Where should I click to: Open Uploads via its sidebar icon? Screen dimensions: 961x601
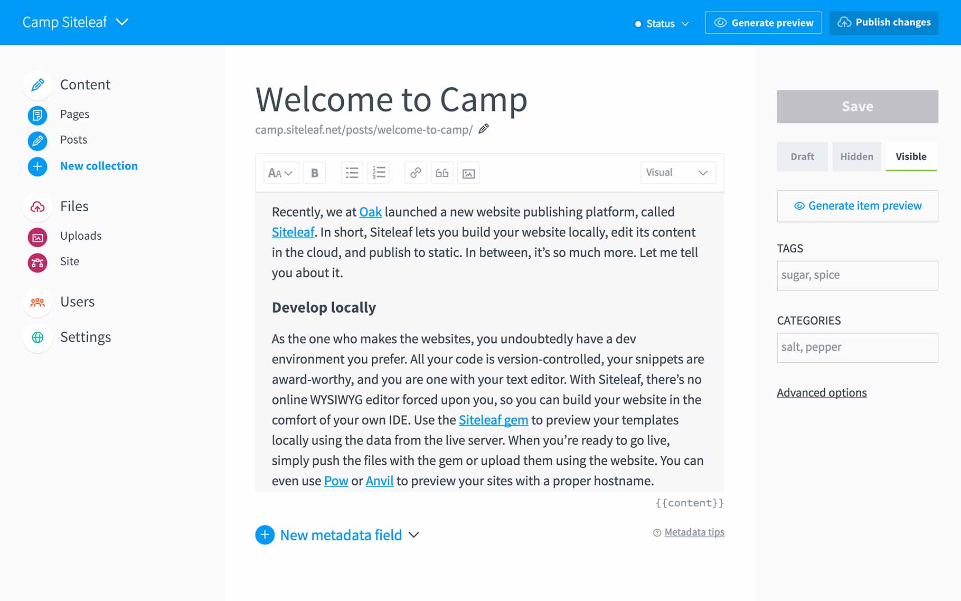pos(37,237)
